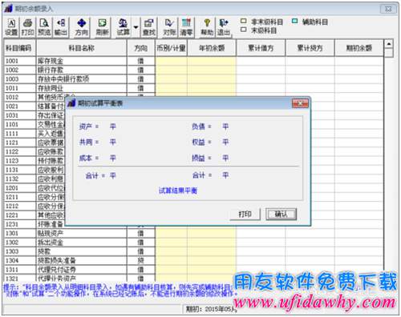Click the scrollbar up arrow of the table

tap(389, 43)
